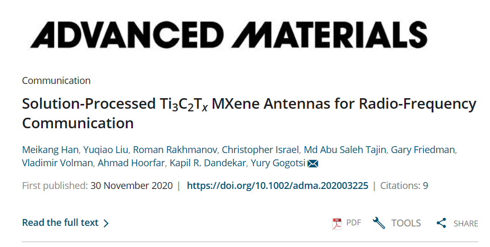Open the Read the full text link
490x247 pixels.
pyautogui.click(x=60, y=223)
